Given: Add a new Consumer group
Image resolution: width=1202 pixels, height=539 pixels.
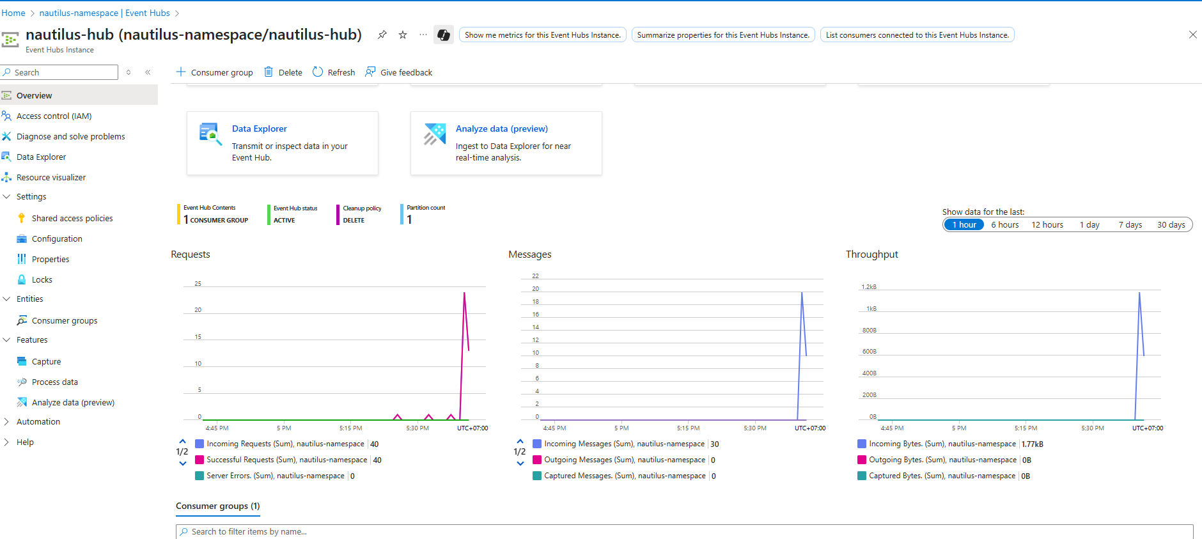Looking at the screenshot, I should point(215,72).
